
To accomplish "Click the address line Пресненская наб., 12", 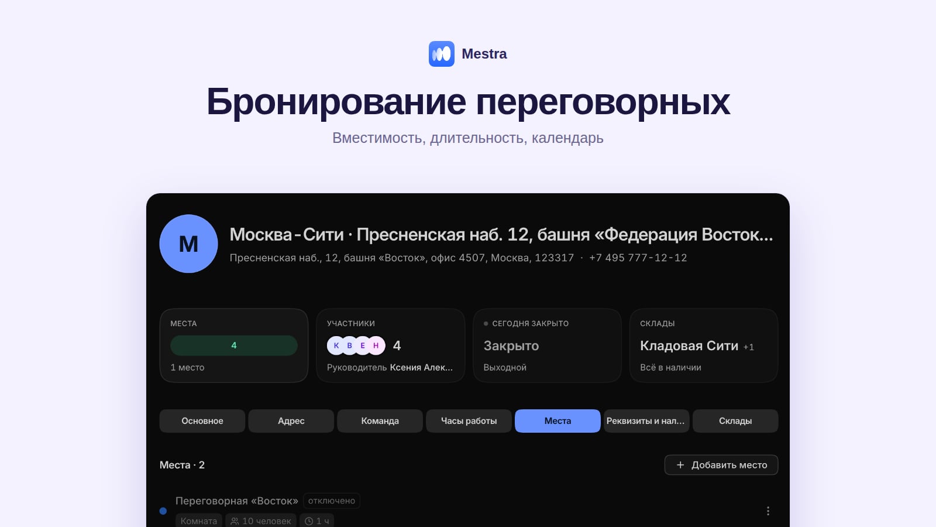I will pos(402,258).
